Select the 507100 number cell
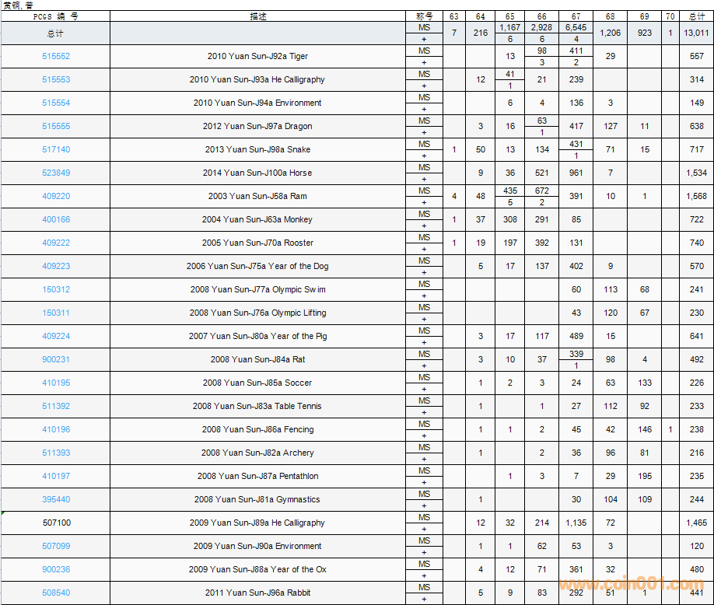This screenshot has width=714, height=605. 55,523
